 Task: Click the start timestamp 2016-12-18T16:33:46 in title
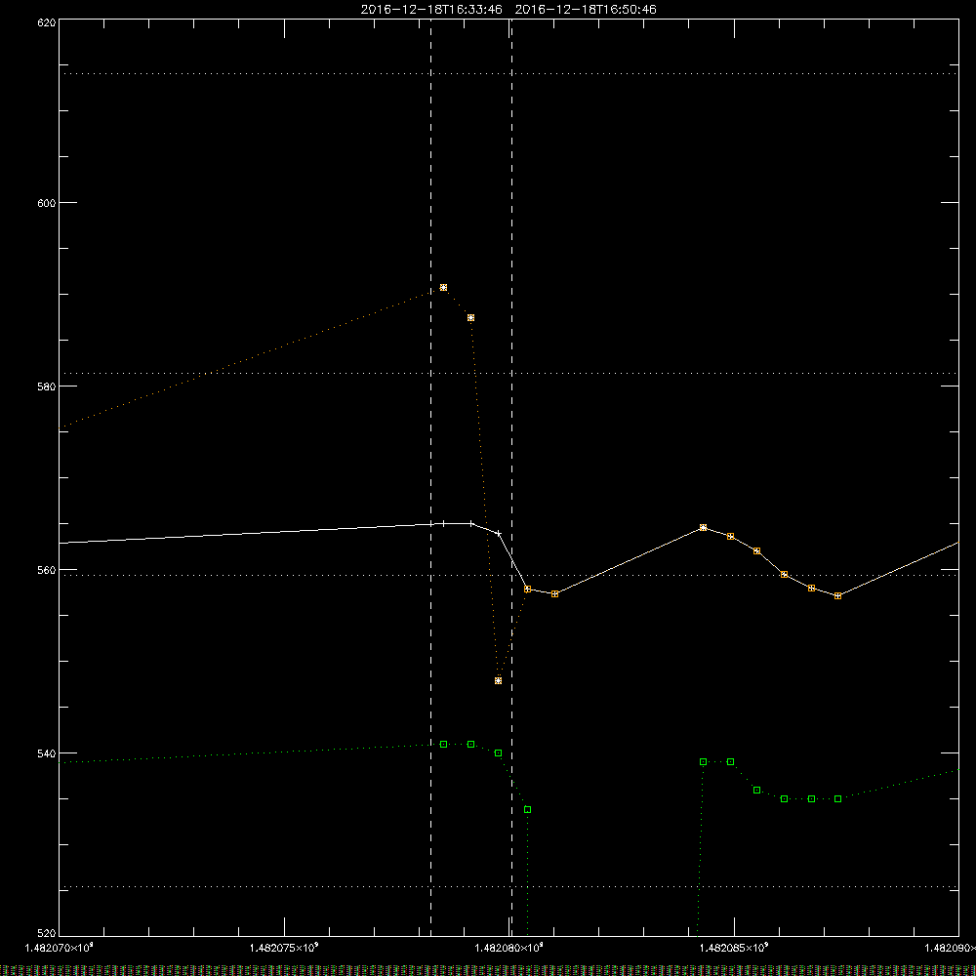pyautogui.click(x=431, y=10)
